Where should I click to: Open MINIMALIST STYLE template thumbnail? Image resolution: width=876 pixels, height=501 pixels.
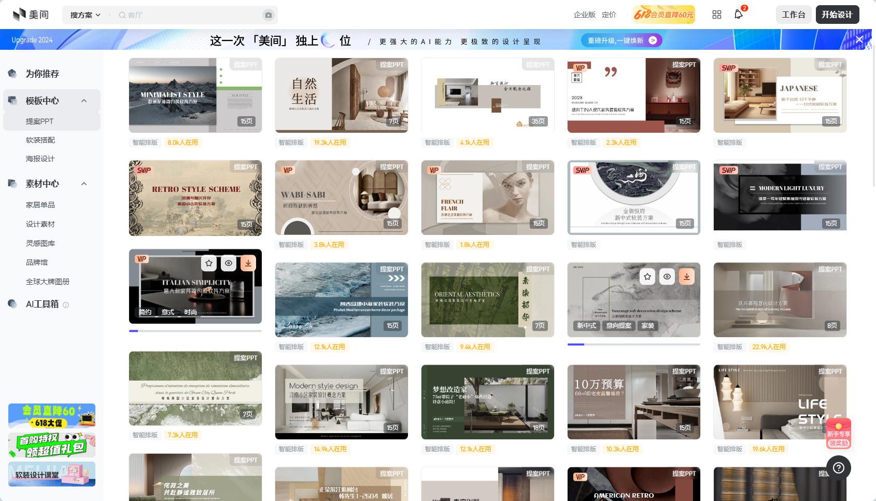pos(195,95)
